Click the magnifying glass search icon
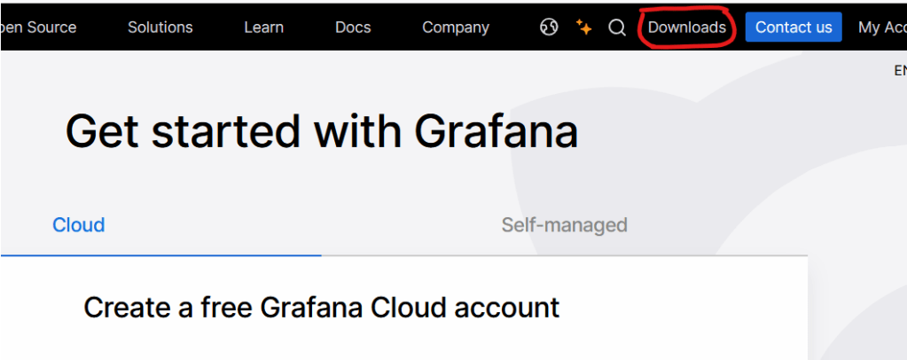This screenshot has height=360, width=907. (617, 27)
